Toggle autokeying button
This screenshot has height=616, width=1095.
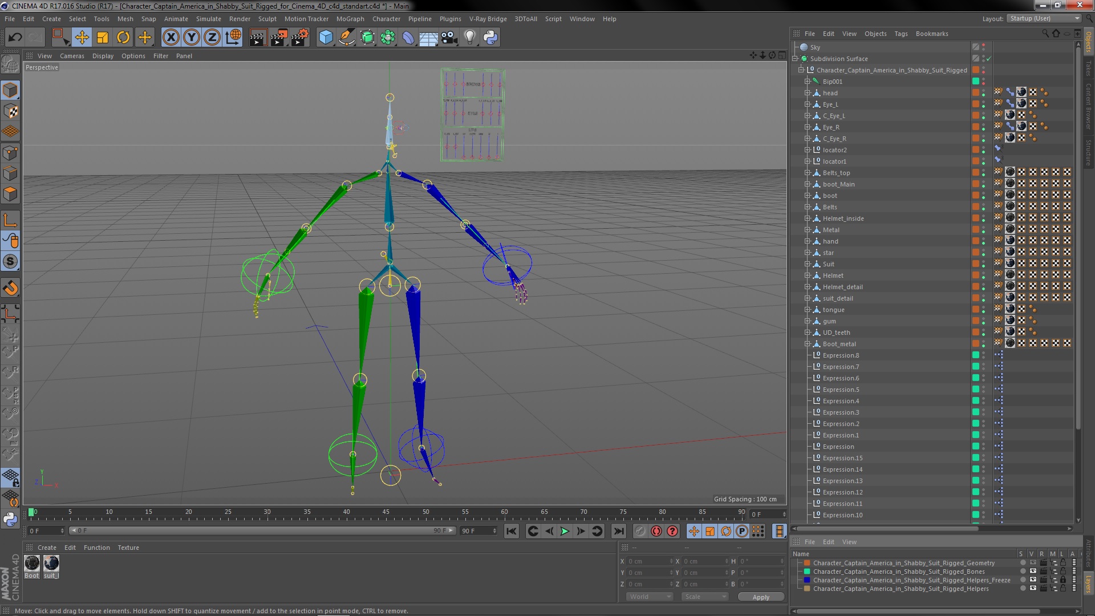click(656, 531)
